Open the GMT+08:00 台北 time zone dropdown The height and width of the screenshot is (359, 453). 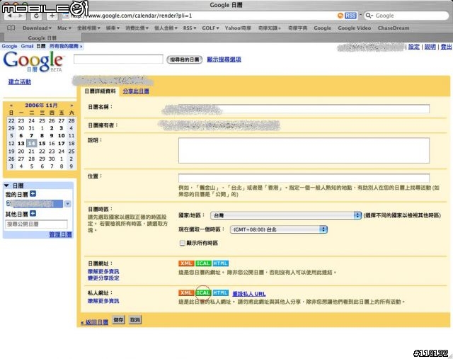[278, 229]
